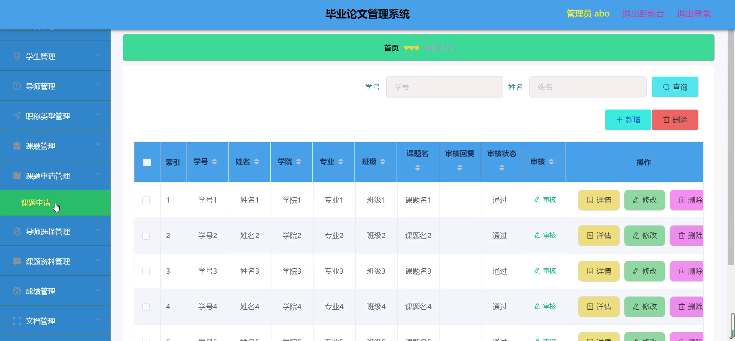Sort table by 审核 column arrows
735x341 pixels.
point(551,162)
